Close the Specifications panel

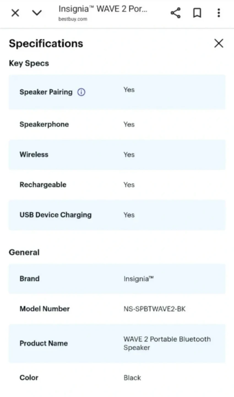point(219,43)
